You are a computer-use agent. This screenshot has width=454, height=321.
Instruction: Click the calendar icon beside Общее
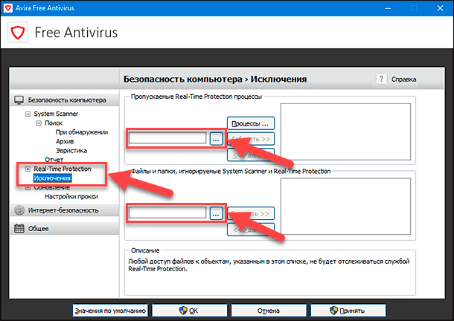tap(19, 228)
